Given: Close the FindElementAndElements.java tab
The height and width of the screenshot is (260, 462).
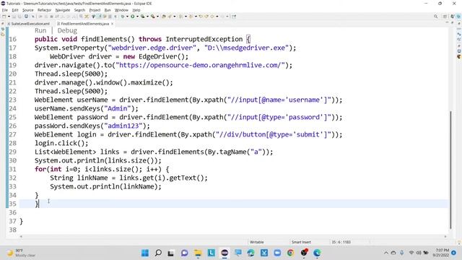Looking at the screenshot, I should click(x=113, y=24).
